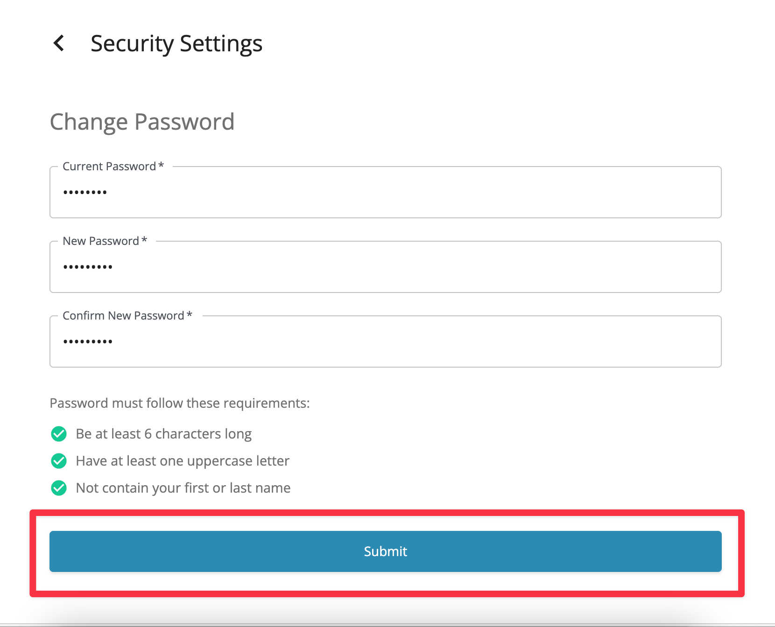Click the Security Settings page title
This screenshot has width=775, height=627.
176,43
